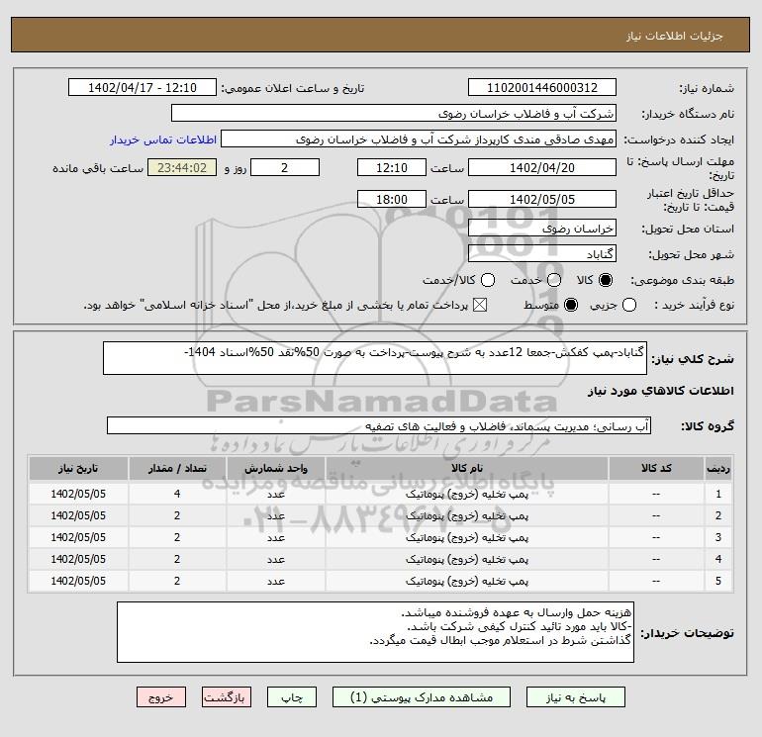Click the public announcement date field 1402/04/17
This screenshot has height=737, width=762.
pos(143,87)
